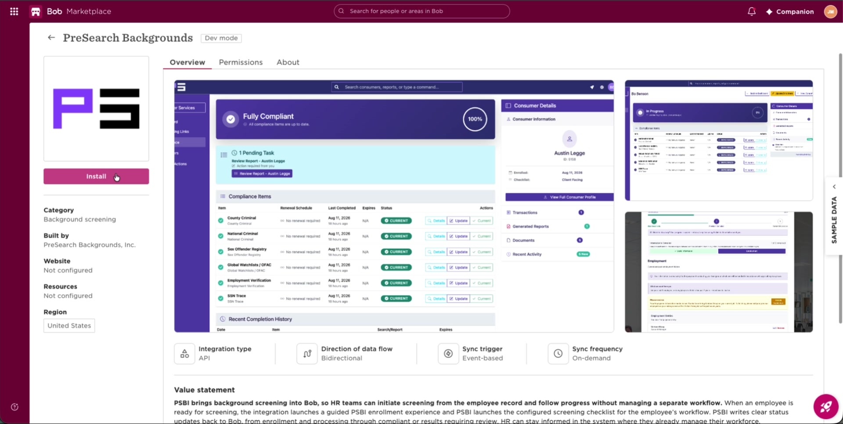Click Not configured under Website
Viewport: 843px width, 424px height.
68,270
